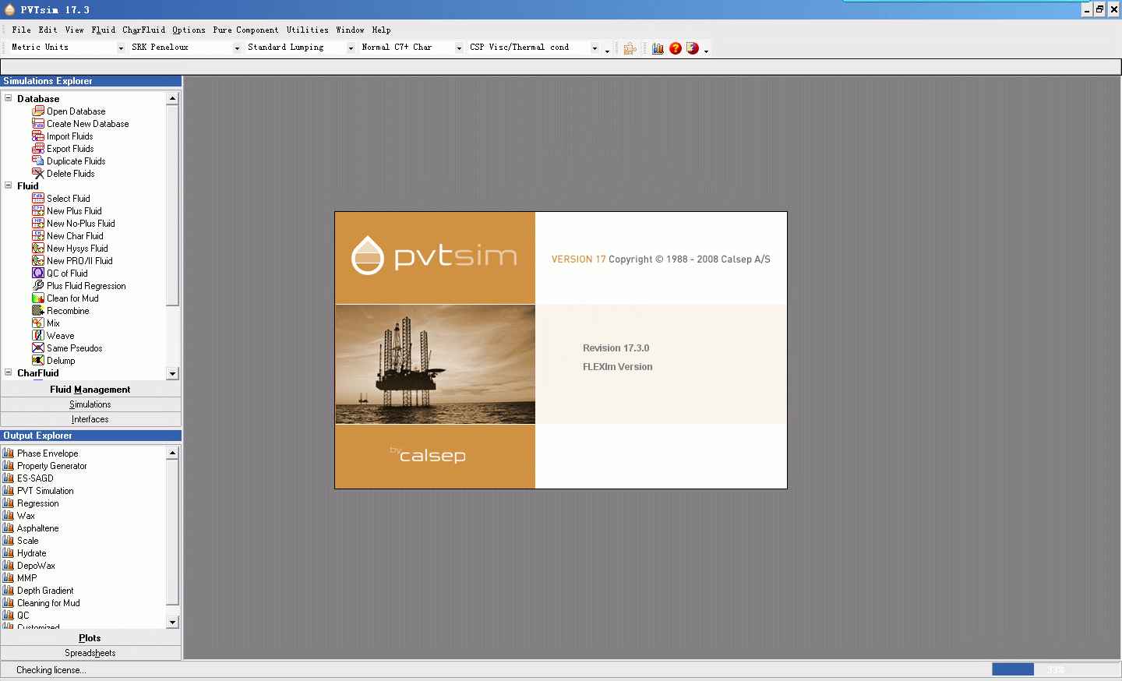Click the Import Fluids icon

click(x=38, y=136)
